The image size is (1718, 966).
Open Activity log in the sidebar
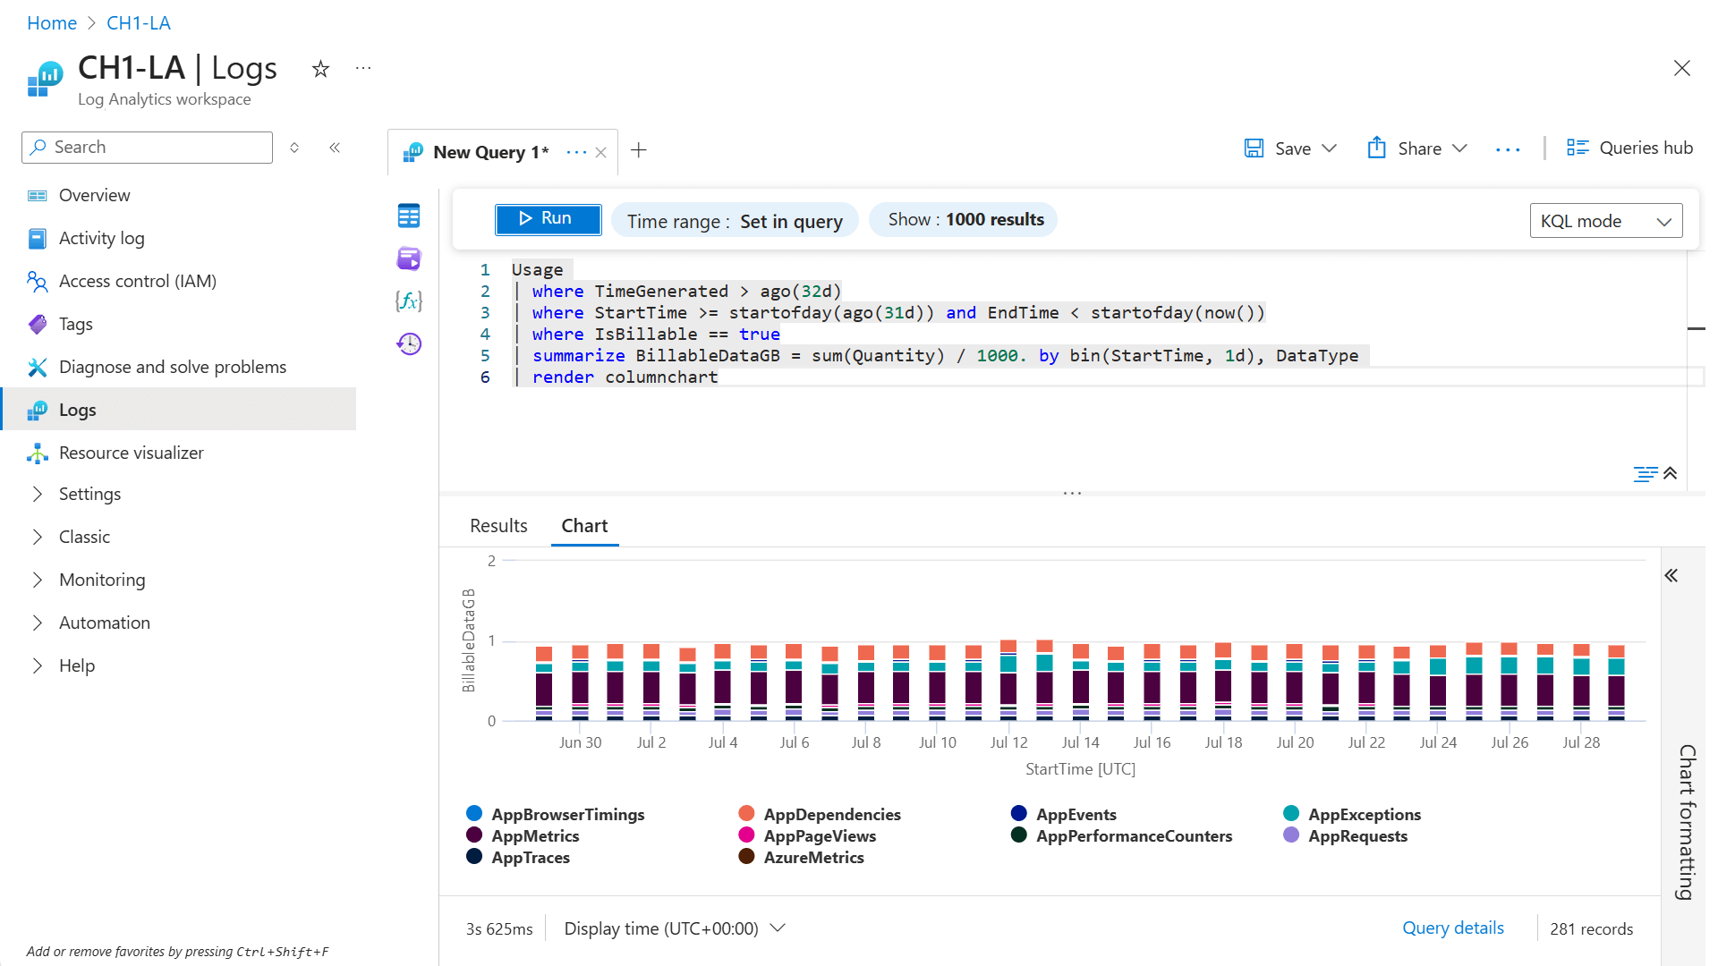click(x=101, y=238)
